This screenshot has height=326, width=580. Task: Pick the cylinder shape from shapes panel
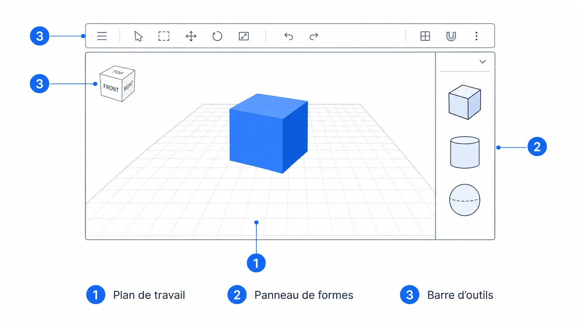point(465,152)
